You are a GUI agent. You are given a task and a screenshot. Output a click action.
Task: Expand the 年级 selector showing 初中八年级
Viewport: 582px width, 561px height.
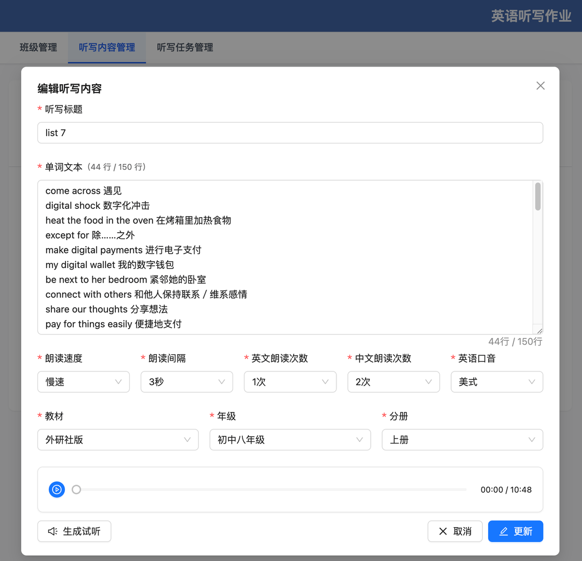coord(290,439)
